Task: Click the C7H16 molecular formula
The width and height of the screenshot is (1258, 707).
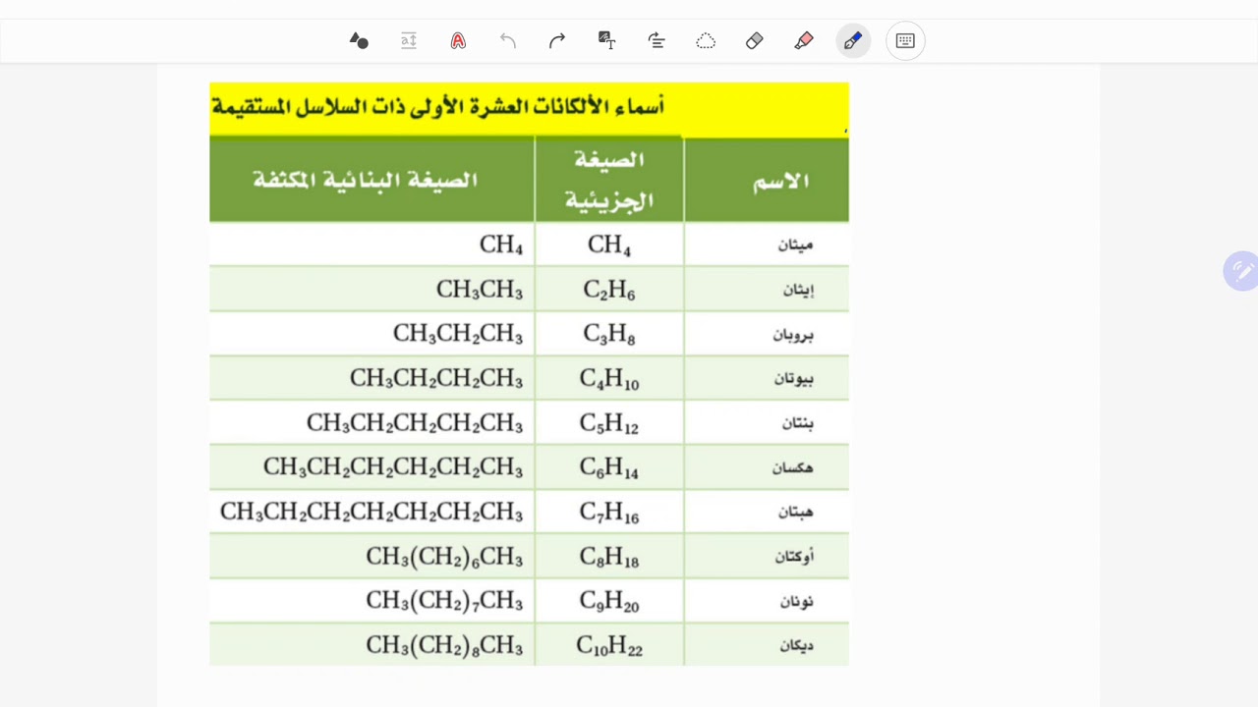Action: click(x=609, y=513)
